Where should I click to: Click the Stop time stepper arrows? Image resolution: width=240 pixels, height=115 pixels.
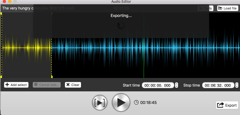coord(237,85)
